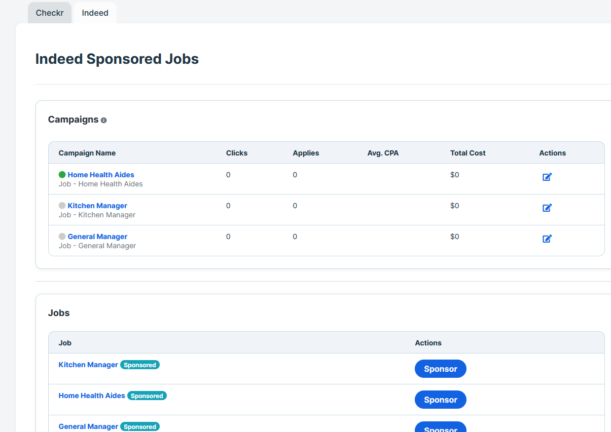Click the Jobs table Actions column header
The height and width of the screenshot is (432, 611).
(x=428, y=343)
